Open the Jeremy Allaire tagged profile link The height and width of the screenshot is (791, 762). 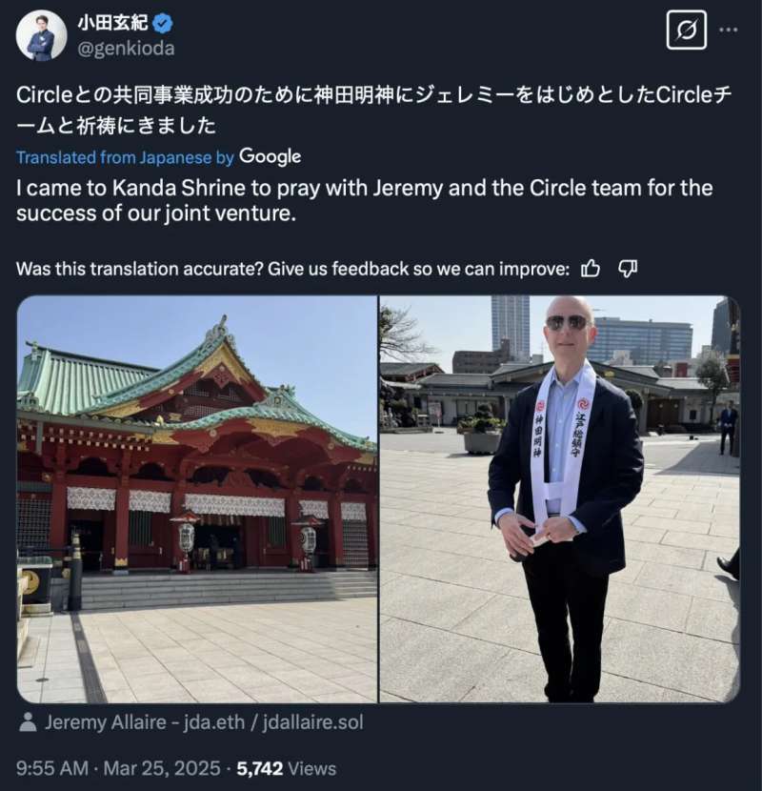(204, 722)
